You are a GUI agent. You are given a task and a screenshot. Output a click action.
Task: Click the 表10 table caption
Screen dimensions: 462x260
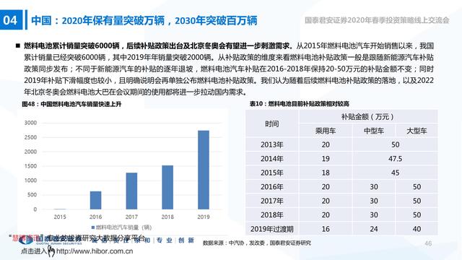coord(300,104)
